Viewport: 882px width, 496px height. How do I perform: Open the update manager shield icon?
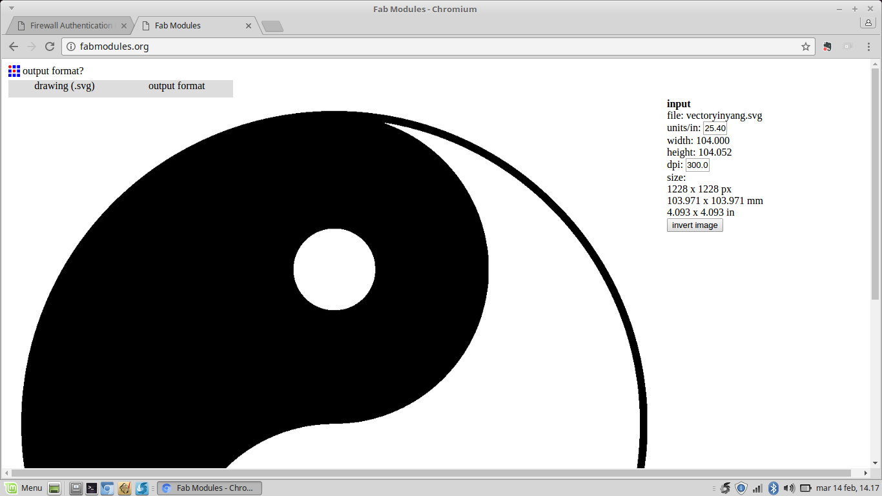coord(741,488)
